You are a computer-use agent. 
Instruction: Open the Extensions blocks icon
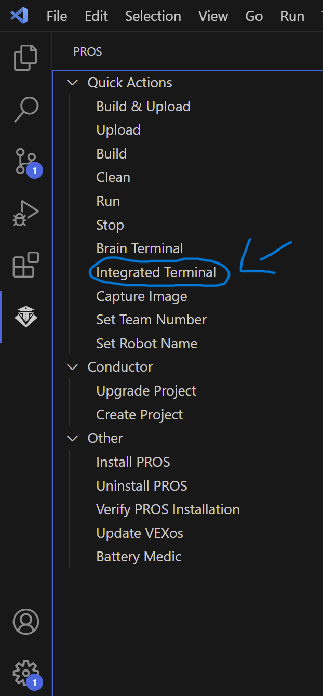click(25, 265)
